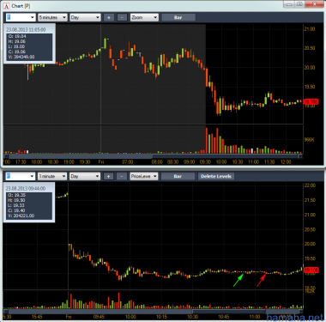Click the green arrow marker on lower chart
This screenshot has width=326, height=322.
[238, 280]
